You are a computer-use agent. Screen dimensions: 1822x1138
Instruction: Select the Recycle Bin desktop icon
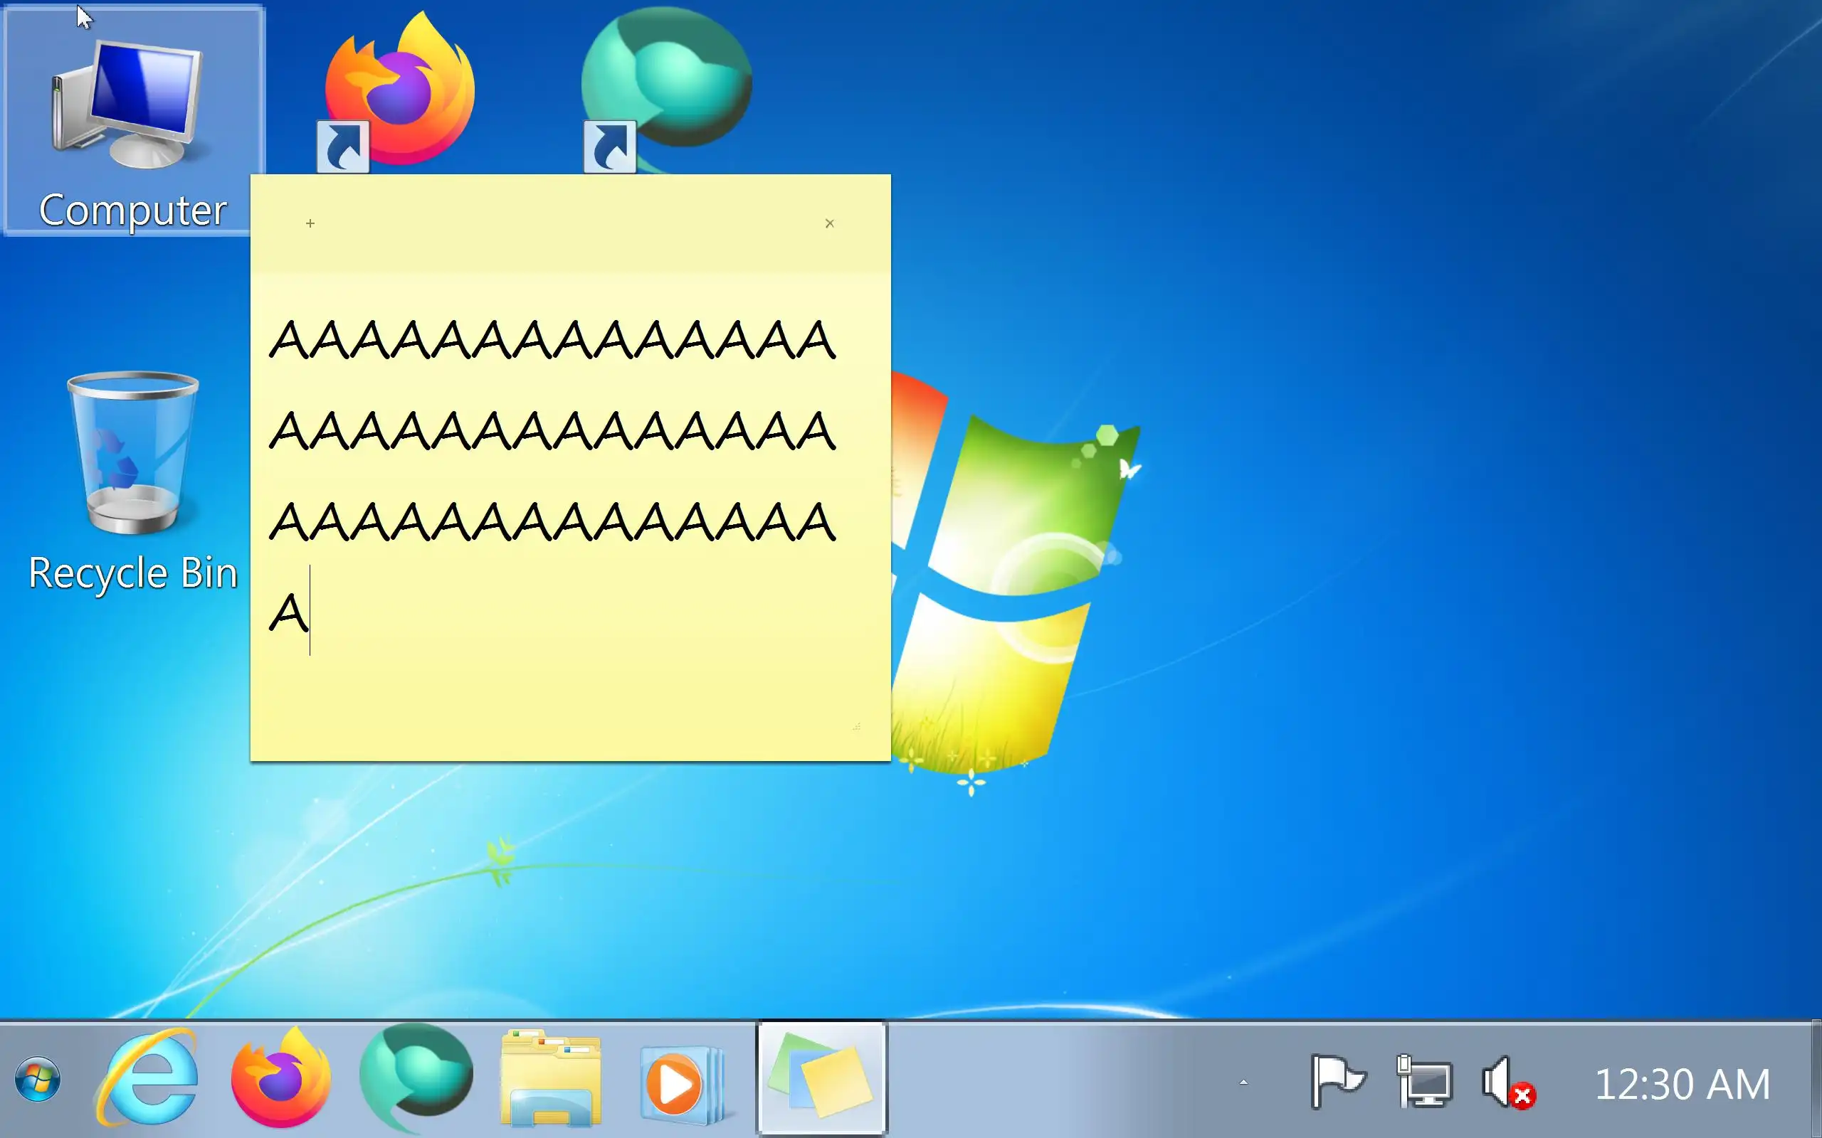pyautogui.click(x=133, y=482)
